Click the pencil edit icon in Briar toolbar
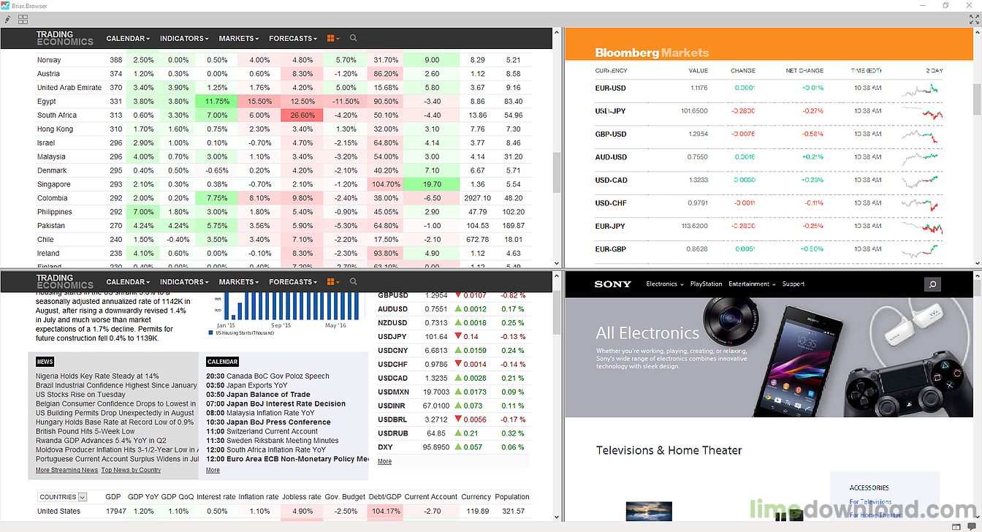 8,19
